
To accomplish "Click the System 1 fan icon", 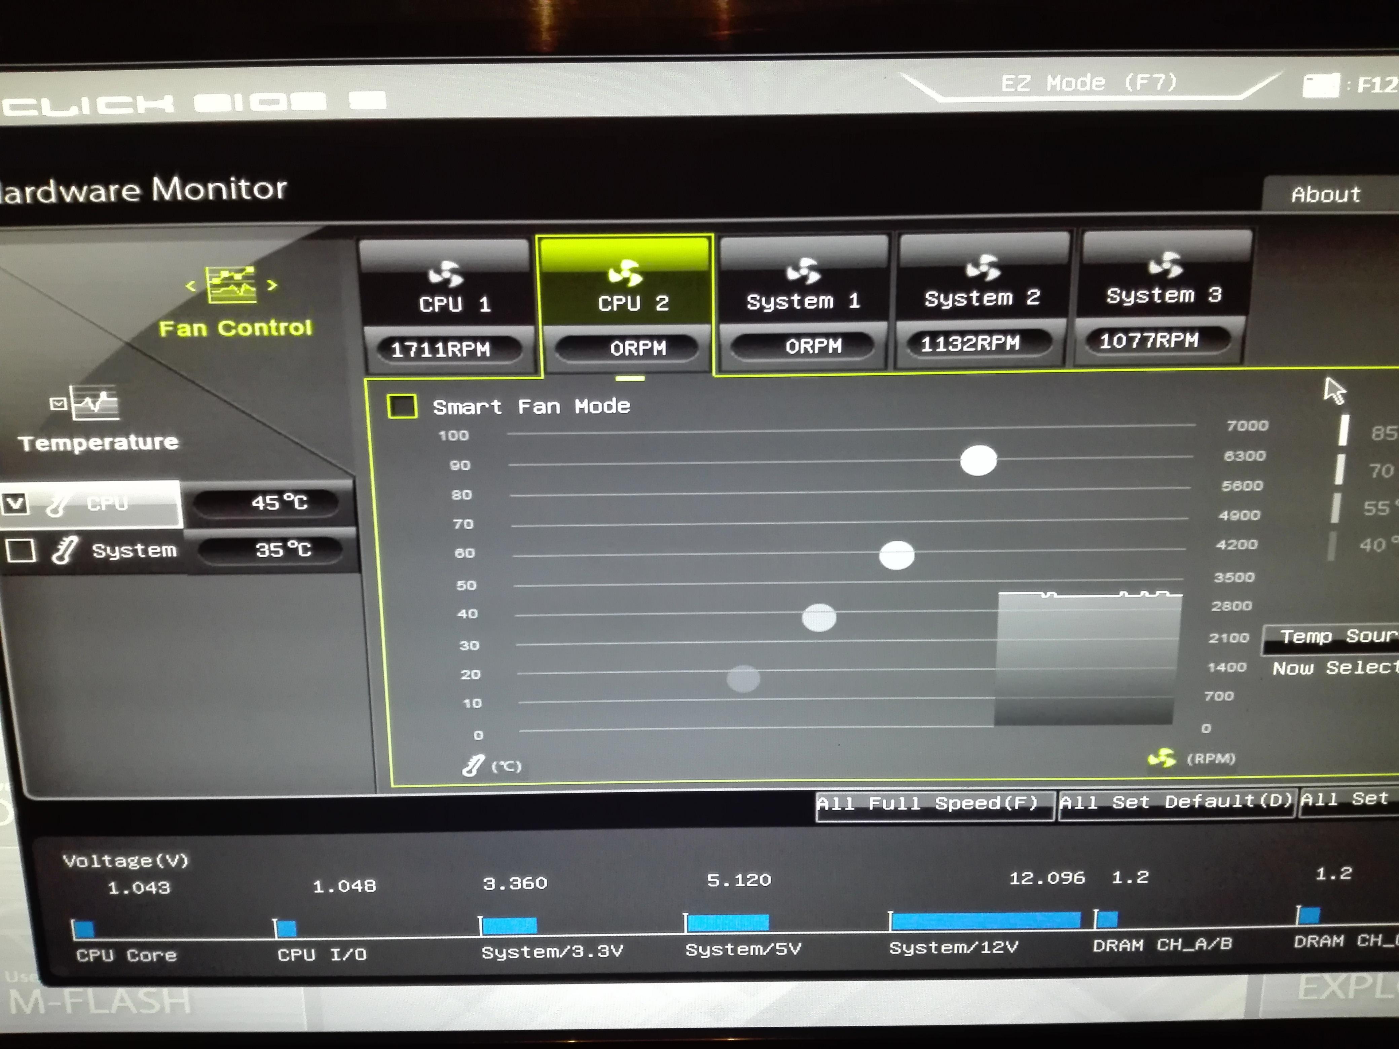I will tap(803, 271).
